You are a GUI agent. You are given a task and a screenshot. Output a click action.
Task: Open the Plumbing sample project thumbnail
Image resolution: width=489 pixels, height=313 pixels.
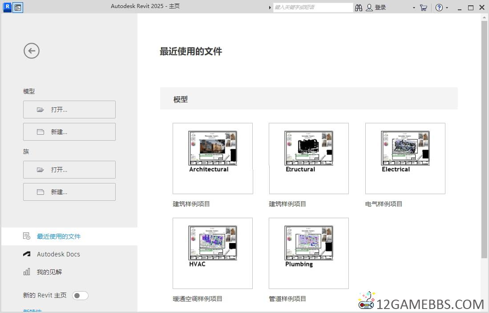(309, 253)
